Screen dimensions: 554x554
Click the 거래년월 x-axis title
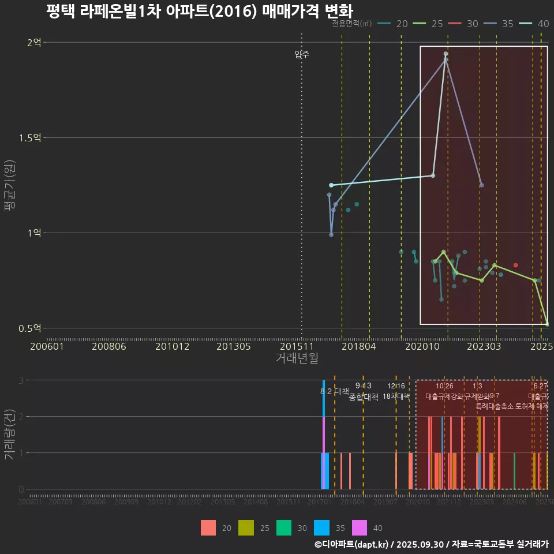296,358
